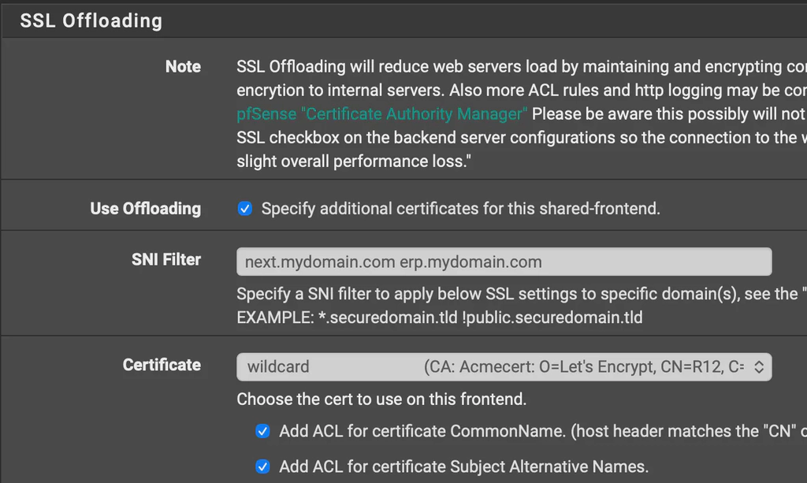Uncheck "Add ACL for certificate CommonName"
The image size is (807, 483).
(x=262, y=431)
